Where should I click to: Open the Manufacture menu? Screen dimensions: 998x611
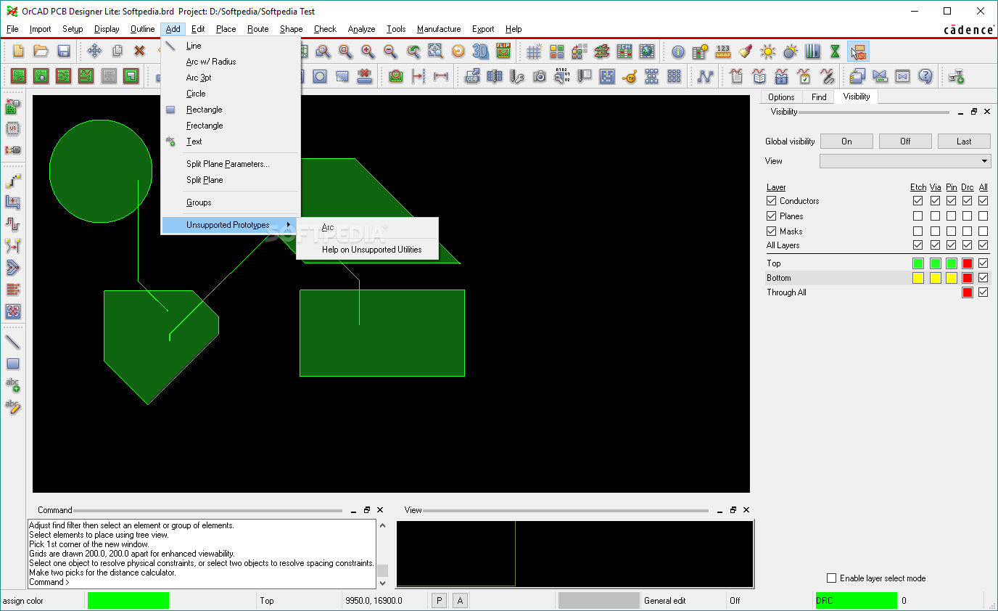click(x=439, y=29)
